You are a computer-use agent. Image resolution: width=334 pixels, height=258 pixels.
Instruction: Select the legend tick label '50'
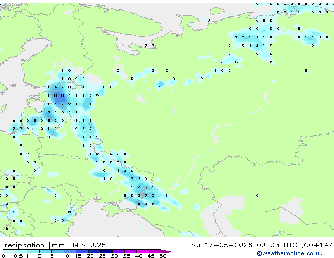pos(163,256)
